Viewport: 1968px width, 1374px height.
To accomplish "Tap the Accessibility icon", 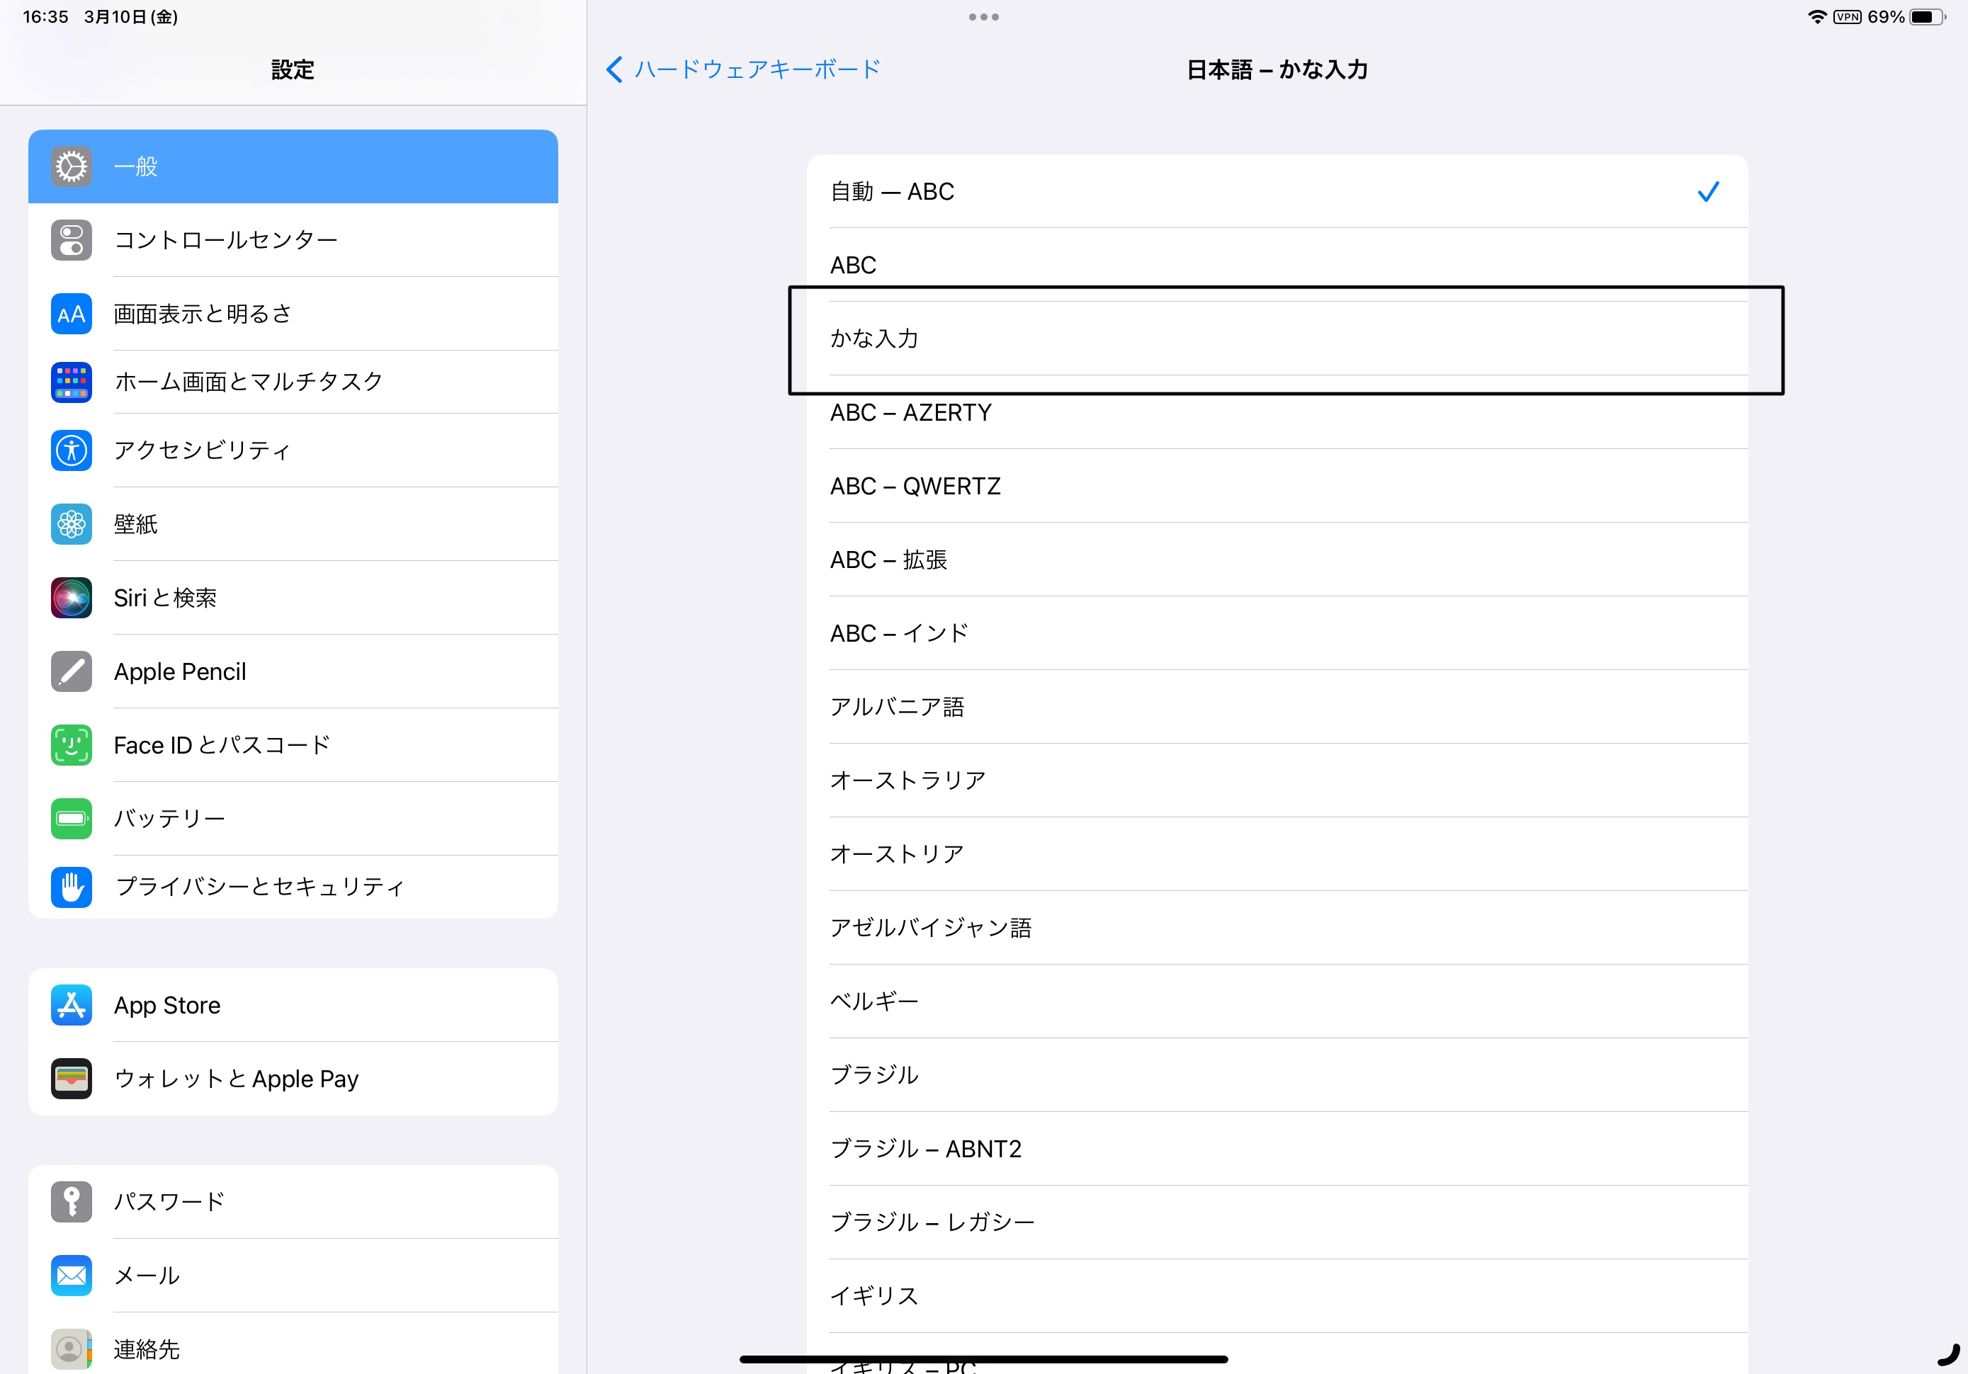I will tap(71, 450).
